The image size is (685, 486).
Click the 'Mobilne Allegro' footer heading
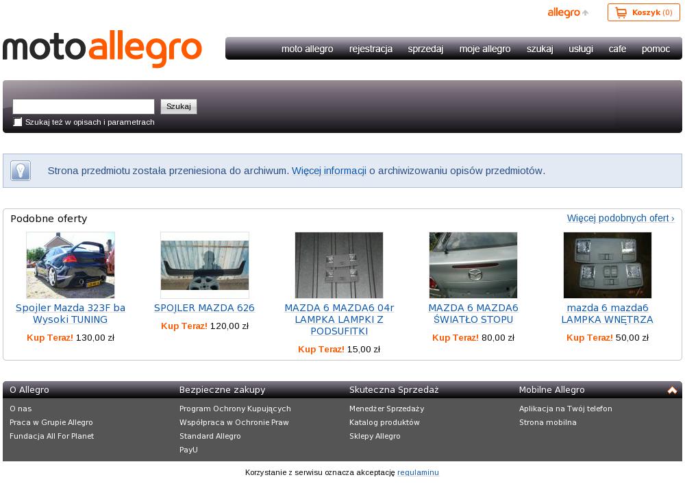(x=551, y=390)
